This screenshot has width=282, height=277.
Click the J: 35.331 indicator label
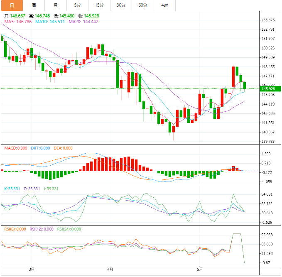[51, 189]
